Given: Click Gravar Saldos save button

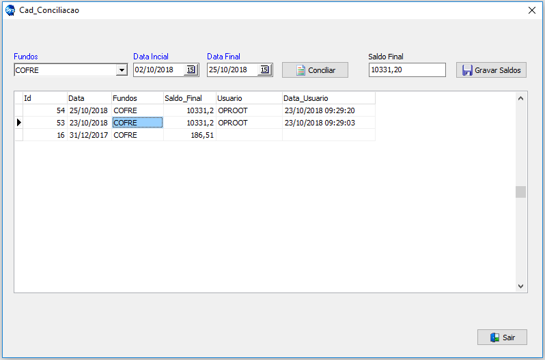Looking at the screenshot, I should pos(491,70).
